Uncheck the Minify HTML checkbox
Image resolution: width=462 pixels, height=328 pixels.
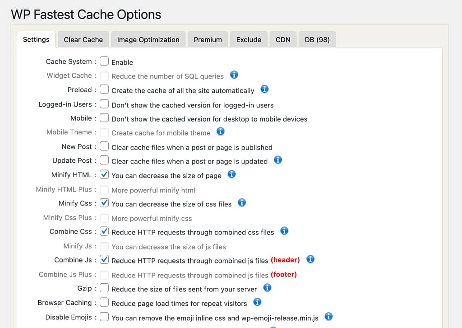pyautogui.click(x=104, y=174)
